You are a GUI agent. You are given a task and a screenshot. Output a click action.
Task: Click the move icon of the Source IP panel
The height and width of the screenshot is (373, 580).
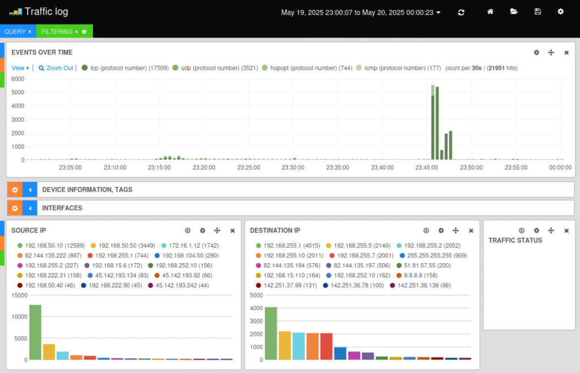(217, 231)
